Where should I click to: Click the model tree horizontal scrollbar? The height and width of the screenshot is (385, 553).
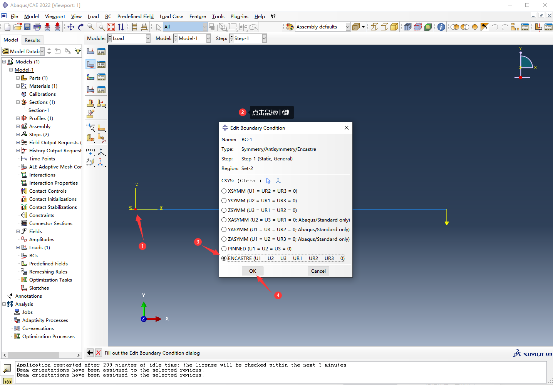tap(34, 355)
